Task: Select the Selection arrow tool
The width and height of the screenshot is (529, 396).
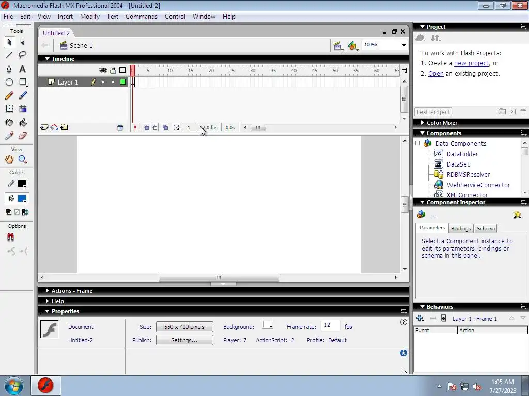Action: [x=9, y=42]
